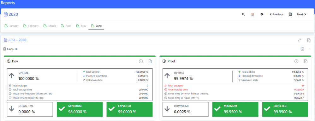Click Dev DOWNTIME 0.0000 % box
Image resolution: width=315 pixels, height=121 pixels.
click(x=30, y=109)
